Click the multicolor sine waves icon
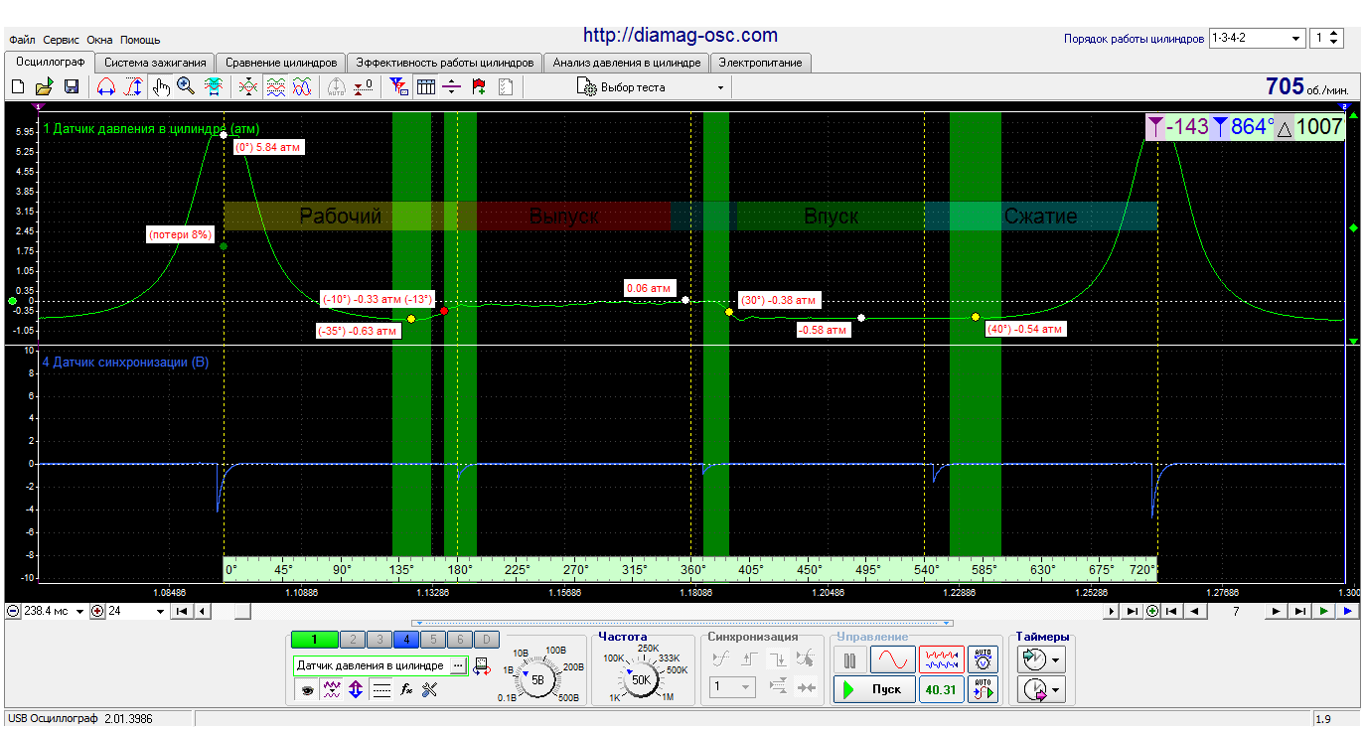The width and height of the screenshot is (1365, 731). pyautogui.click(x=302, y=87)
